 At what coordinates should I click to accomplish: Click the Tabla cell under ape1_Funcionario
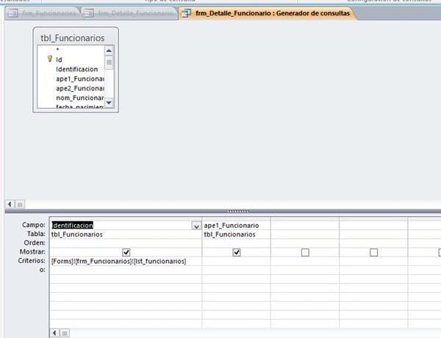pyautogui.click(x=236, y=234)
